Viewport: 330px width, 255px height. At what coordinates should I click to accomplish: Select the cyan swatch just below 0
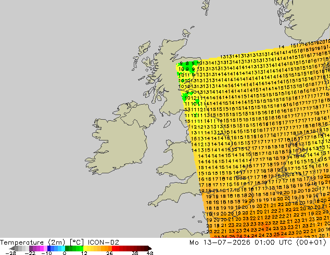click(64, 248)
